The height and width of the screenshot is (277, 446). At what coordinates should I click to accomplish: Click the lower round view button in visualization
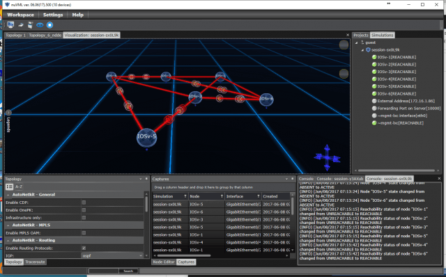[x=344, y=74]
